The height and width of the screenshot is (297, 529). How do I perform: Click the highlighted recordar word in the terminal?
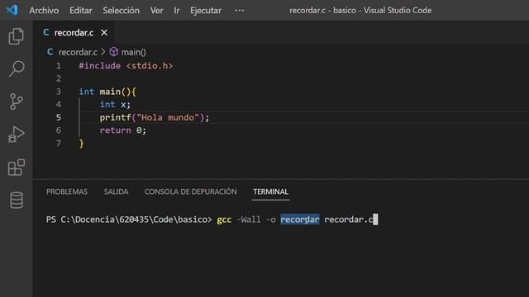(x=300, y=219)
